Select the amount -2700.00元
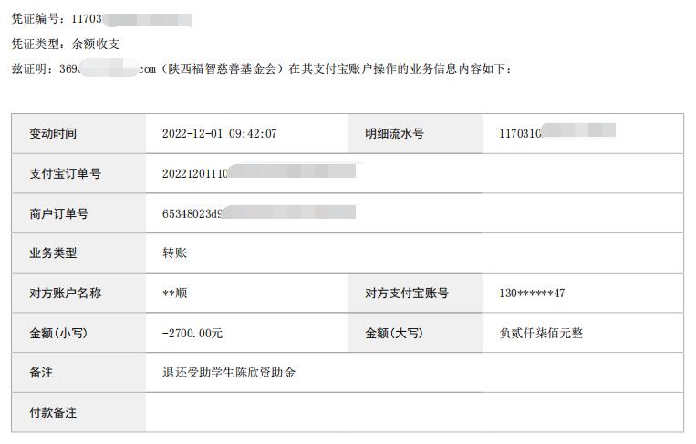 point(192,333)
